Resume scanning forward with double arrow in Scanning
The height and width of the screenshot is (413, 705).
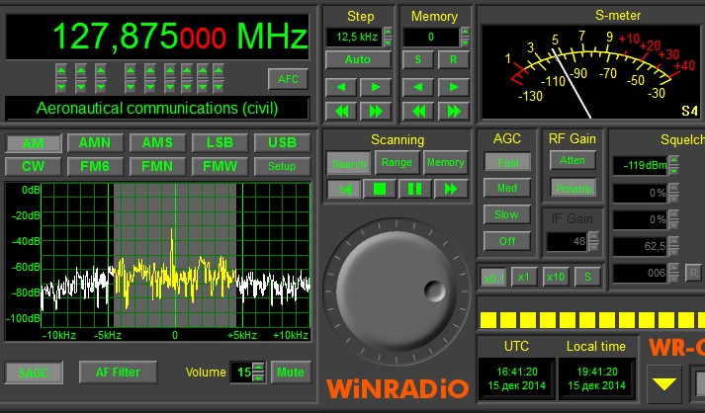point(451,189)
